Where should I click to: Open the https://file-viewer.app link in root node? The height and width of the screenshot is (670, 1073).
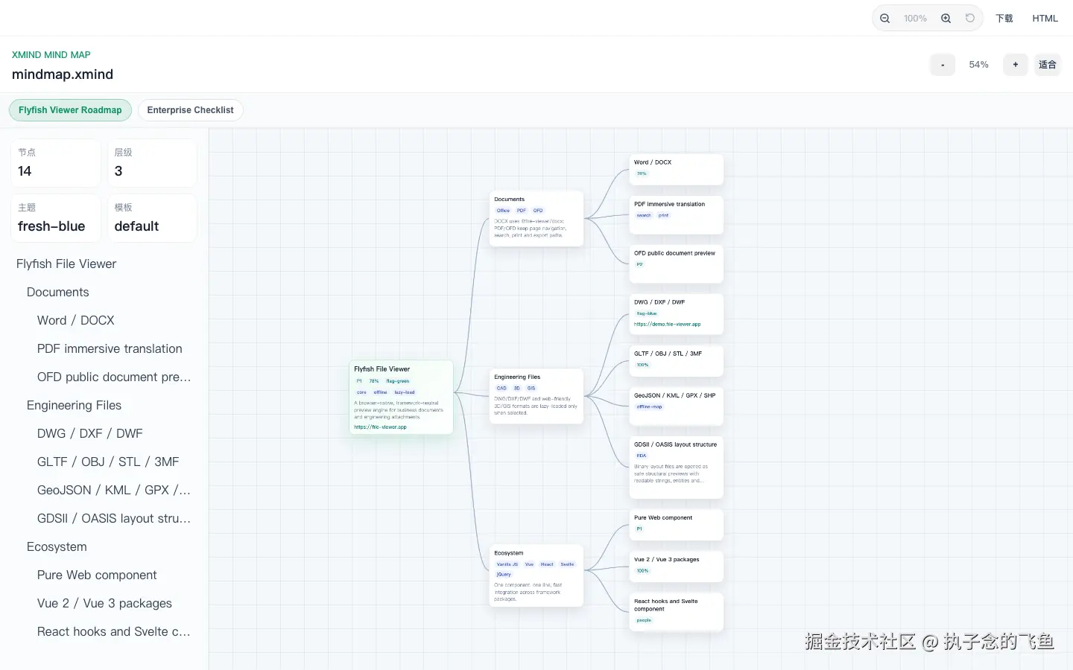pos(381,427)
